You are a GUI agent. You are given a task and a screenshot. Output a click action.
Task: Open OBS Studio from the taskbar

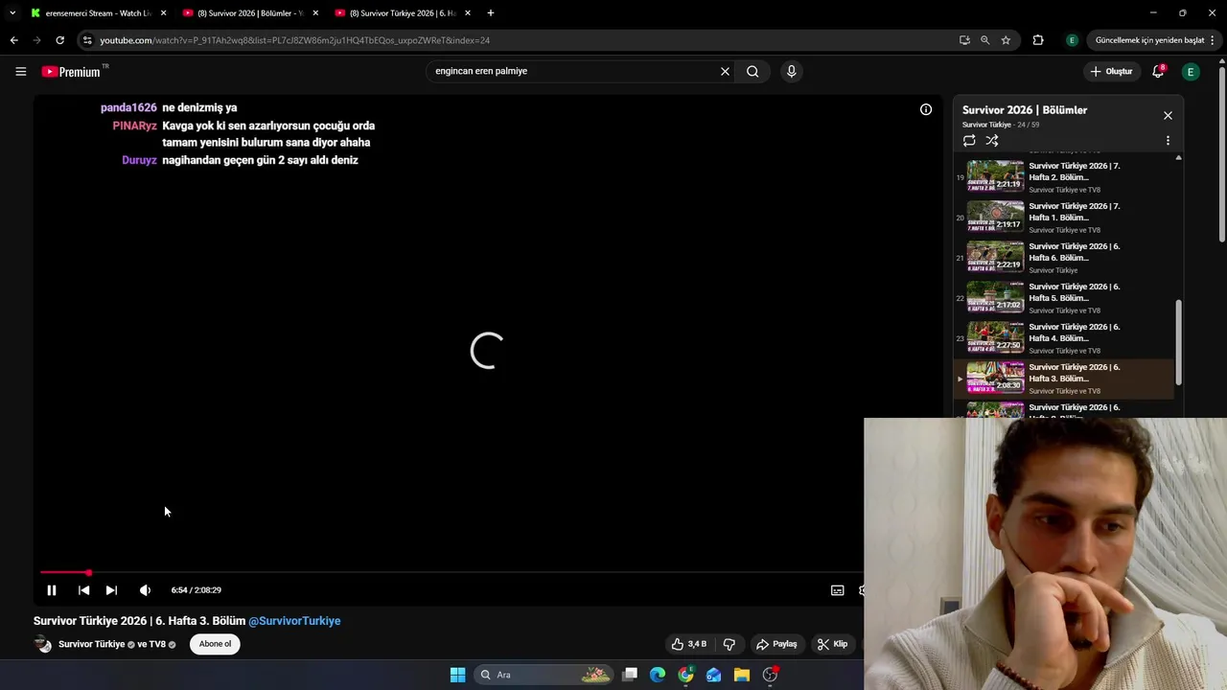(x=770, y=675)
